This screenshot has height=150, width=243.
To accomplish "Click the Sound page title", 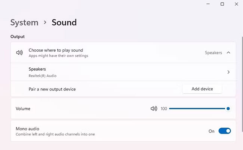I will point(64,22).
